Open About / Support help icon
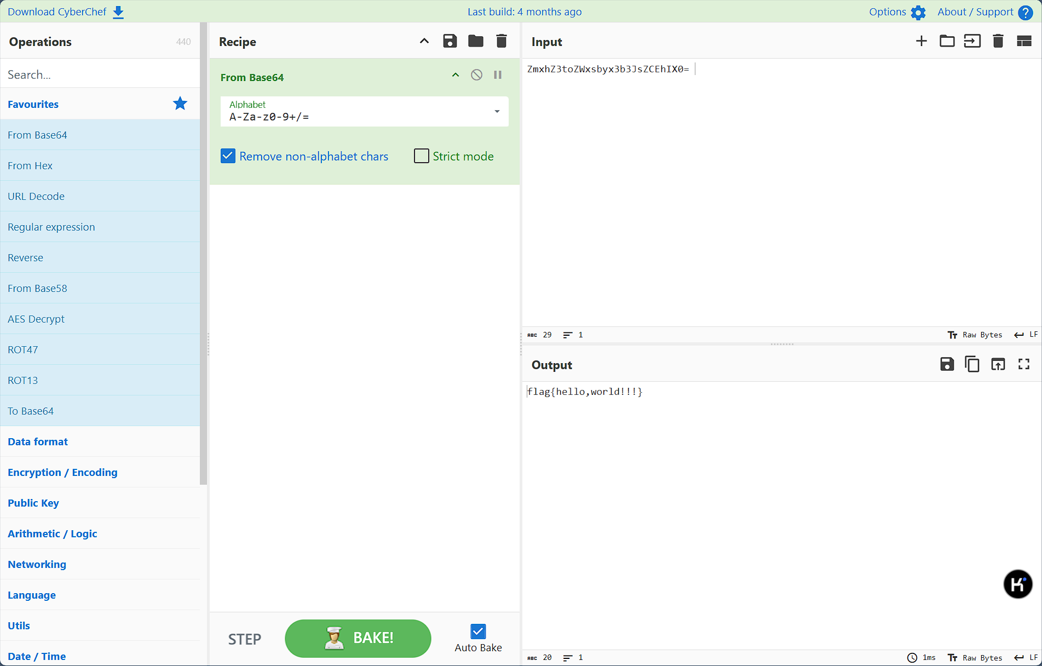This screenshot has height=666, width=1042. tap(1026, 12)
